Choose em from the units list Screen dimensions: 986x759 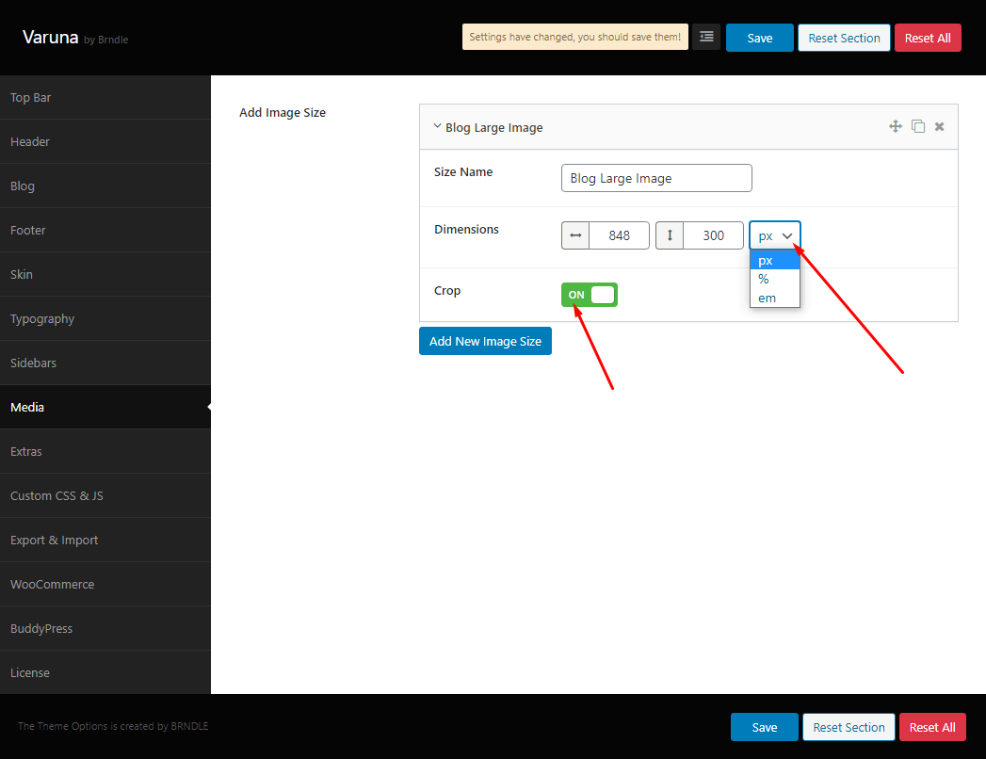coord(775,299)
